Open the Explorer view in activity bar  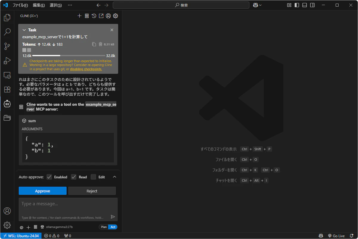(x=7, y=18)
